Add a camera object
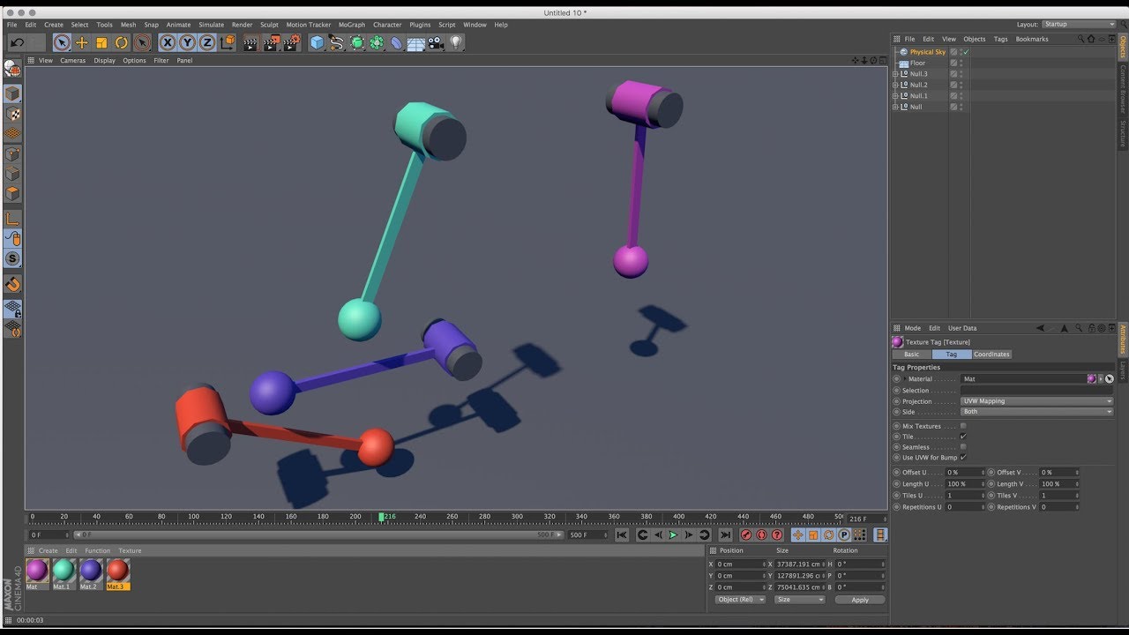This screenshot has height=635, width=1129. (437, 42)
